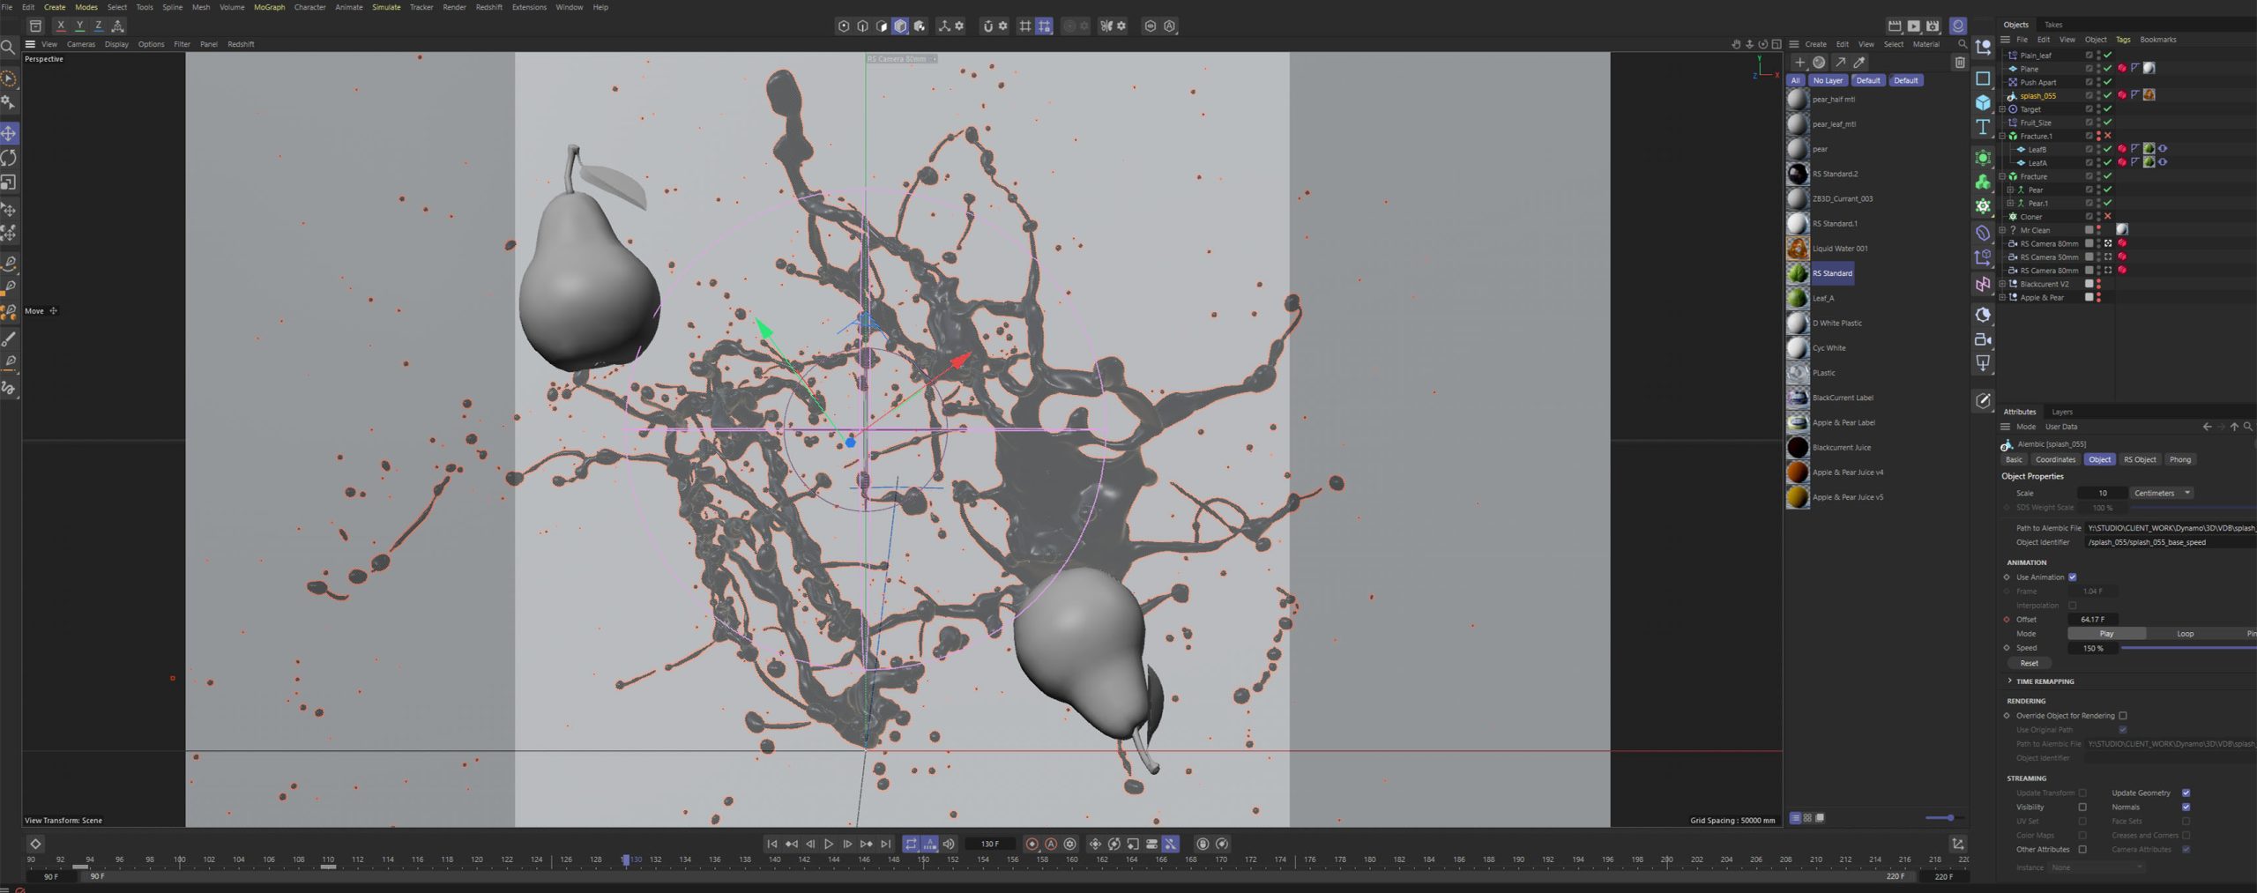Expand the Time Remapping section
Image resolution: width=2257 pixels, height=893 pixels.
[x=2009, y=681]
